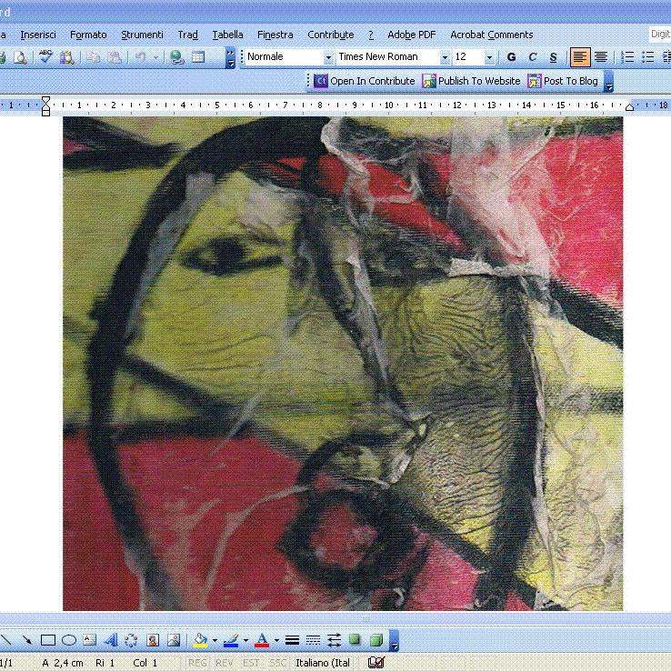671x671 pixels.
Task: Open the Adobe PDF menu
Action: point(411,35)
